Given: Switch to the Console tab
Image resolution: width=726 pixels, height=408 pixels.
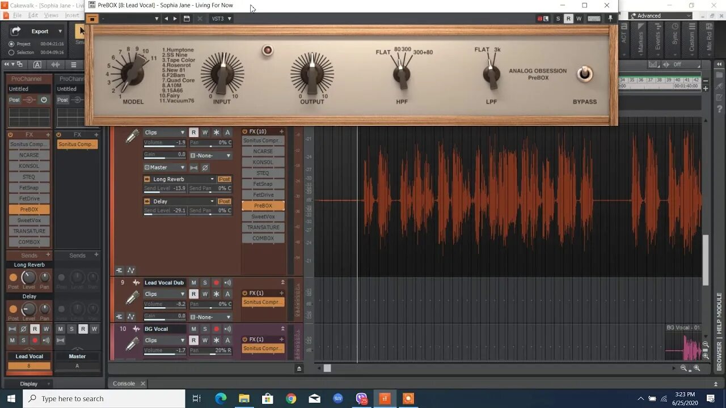Looking at the screenshot, I should [x=124, y=384].
